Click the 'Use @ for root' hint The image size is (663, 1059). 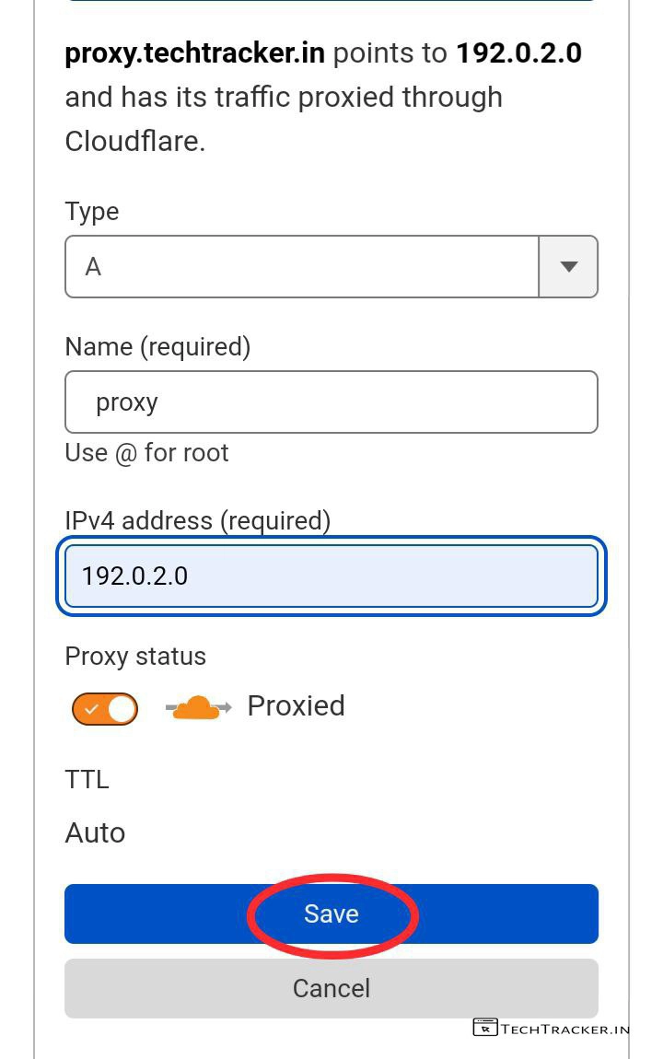146,453
